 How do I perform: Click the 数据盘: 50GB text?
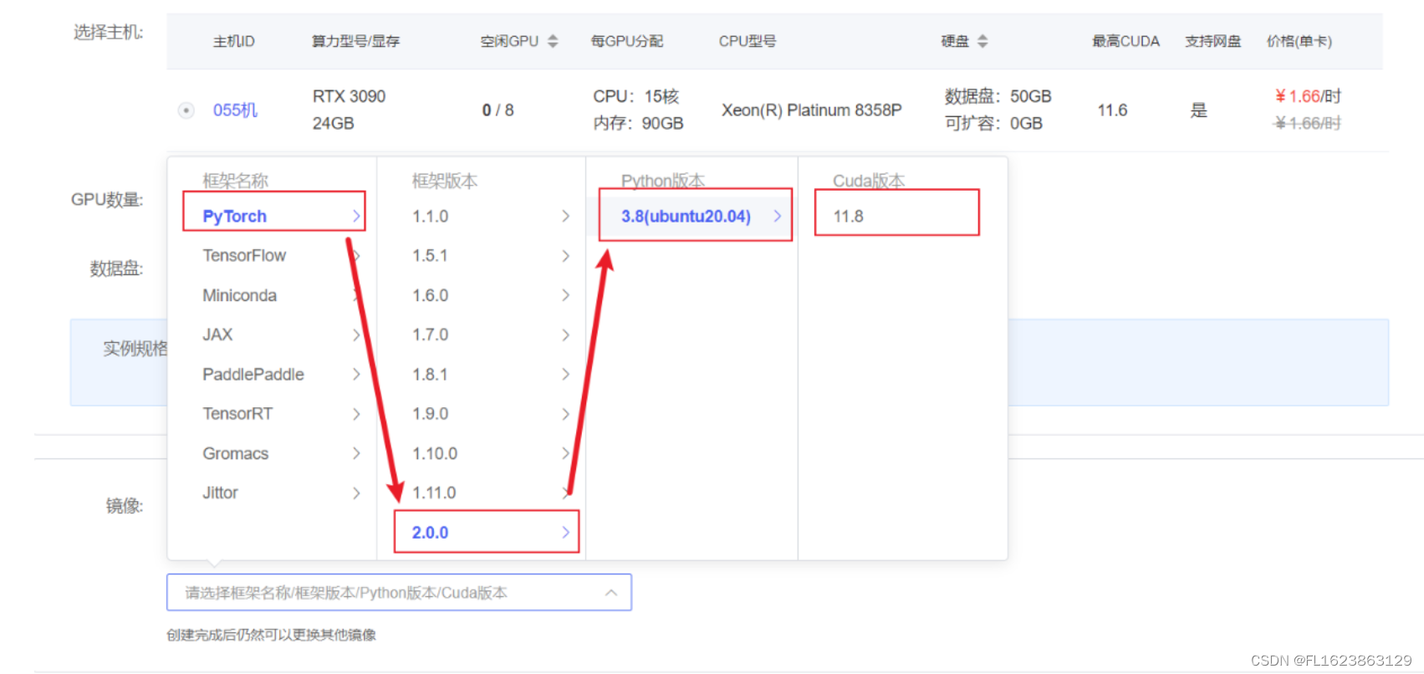coord(998,96)
